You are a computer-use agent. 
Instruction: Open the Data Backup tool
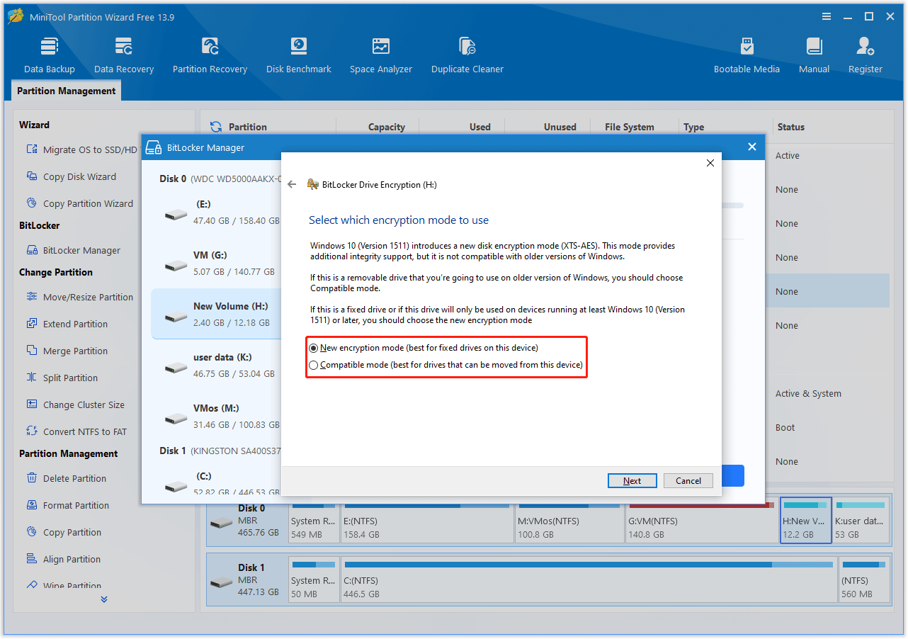tap(49, 55)
